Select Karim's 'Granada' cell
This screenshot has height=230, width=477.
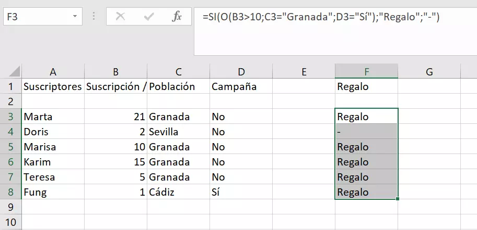178,162
